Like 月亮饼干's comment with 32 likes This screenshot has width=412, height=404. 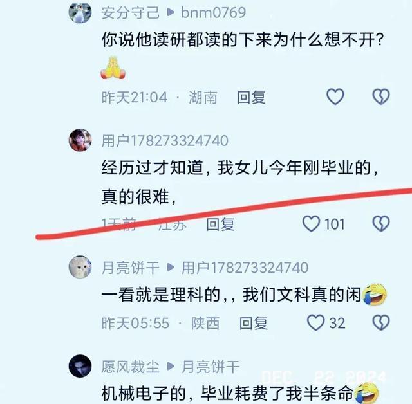(x=315, y=323)
